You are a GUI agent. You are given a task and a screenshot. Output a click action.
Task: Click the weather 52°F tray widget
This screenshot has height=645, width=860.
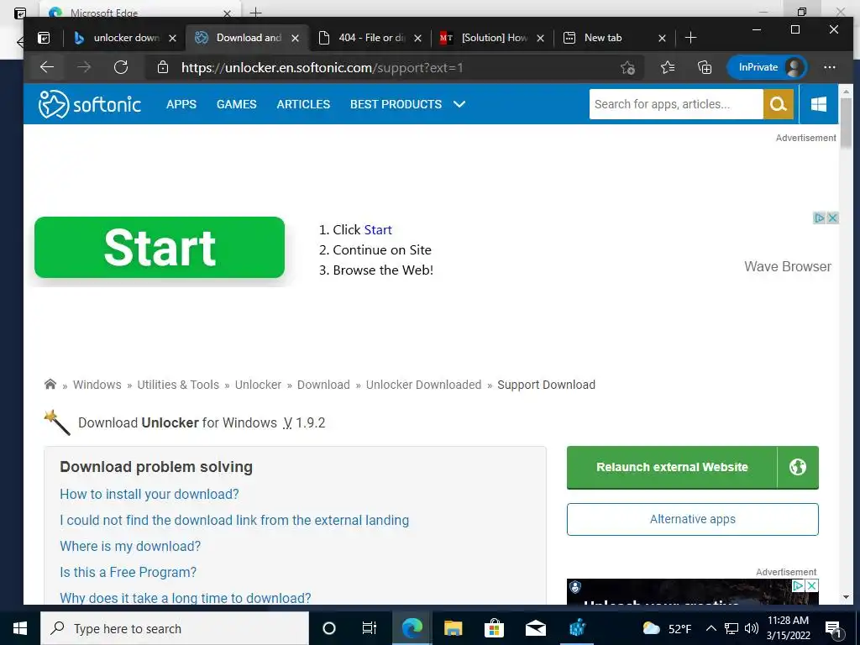tap(666, 628)
